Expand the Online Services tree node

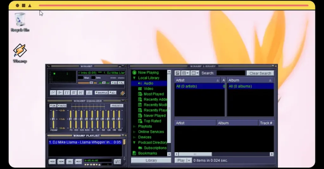tap(134, 132)
